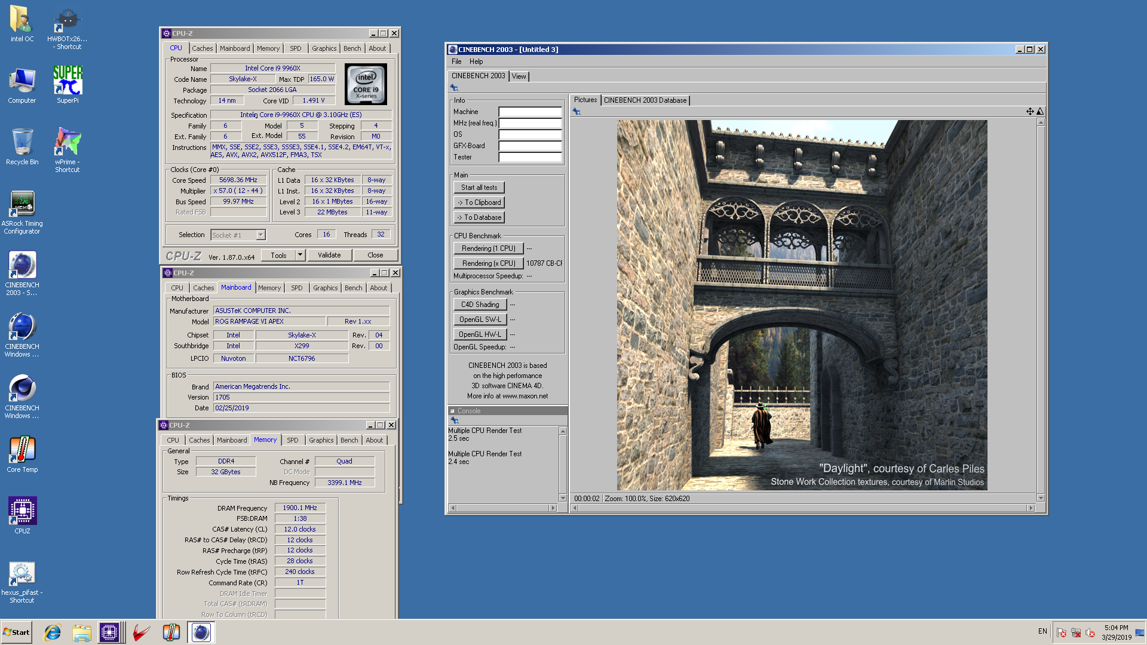Open the Help menu in CINEBENCH

point(476,62)
